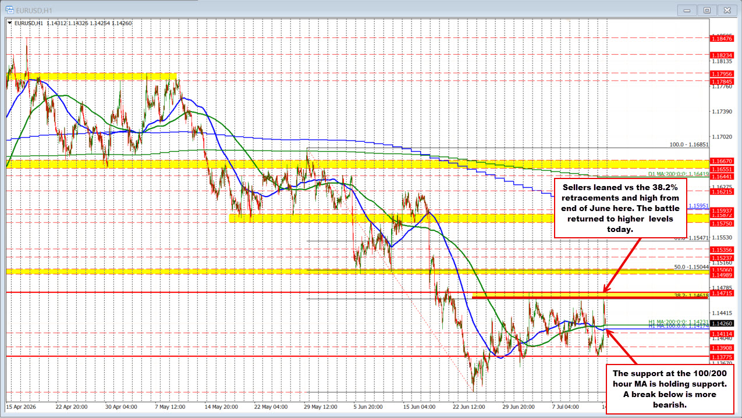This screenshot has height=418, width=742.
Task: Minimize the EURUSD,H1 chart window
Action: coord(687,10)
